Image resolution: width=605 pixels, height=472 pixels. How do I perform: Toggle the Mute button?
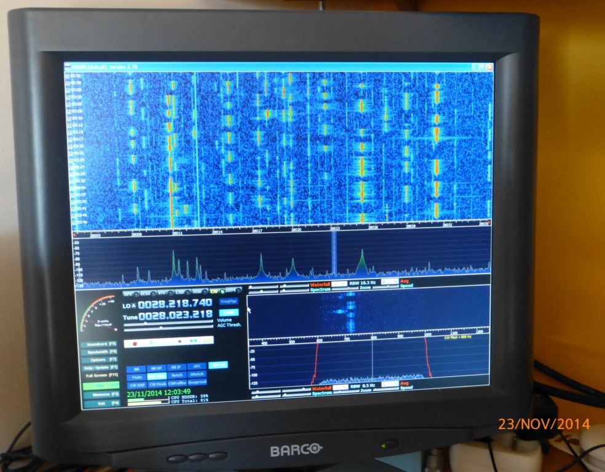point(136,377)
